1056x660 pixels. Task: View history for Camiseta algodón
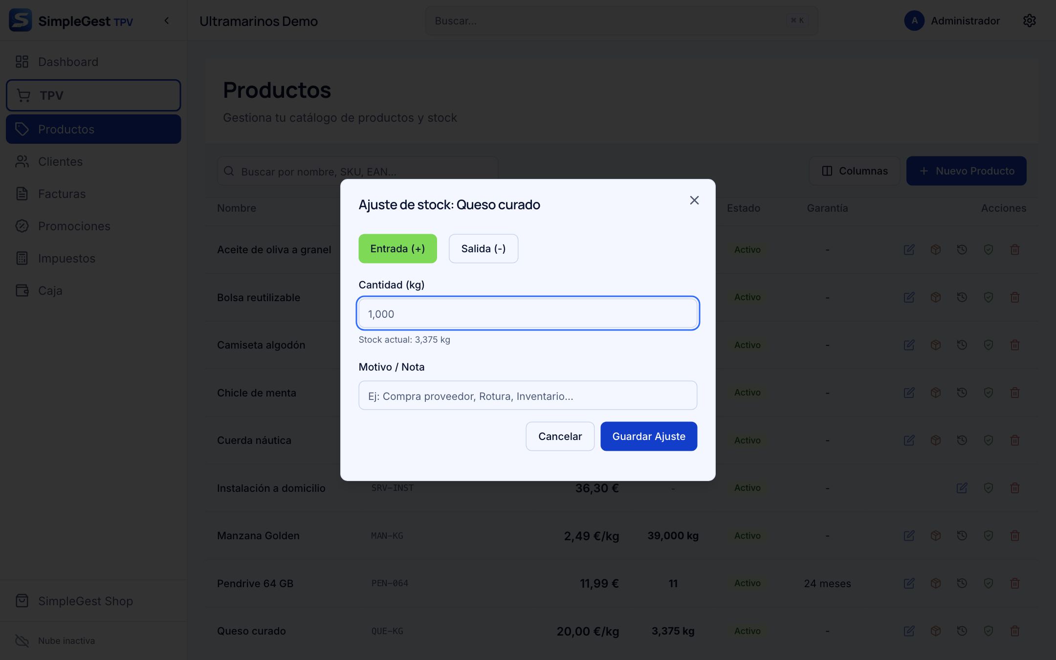962,345
